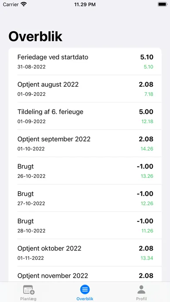Switch to the Planlæg tab label
The height and width of the screenshot is (302, 170).
(28, 299)
